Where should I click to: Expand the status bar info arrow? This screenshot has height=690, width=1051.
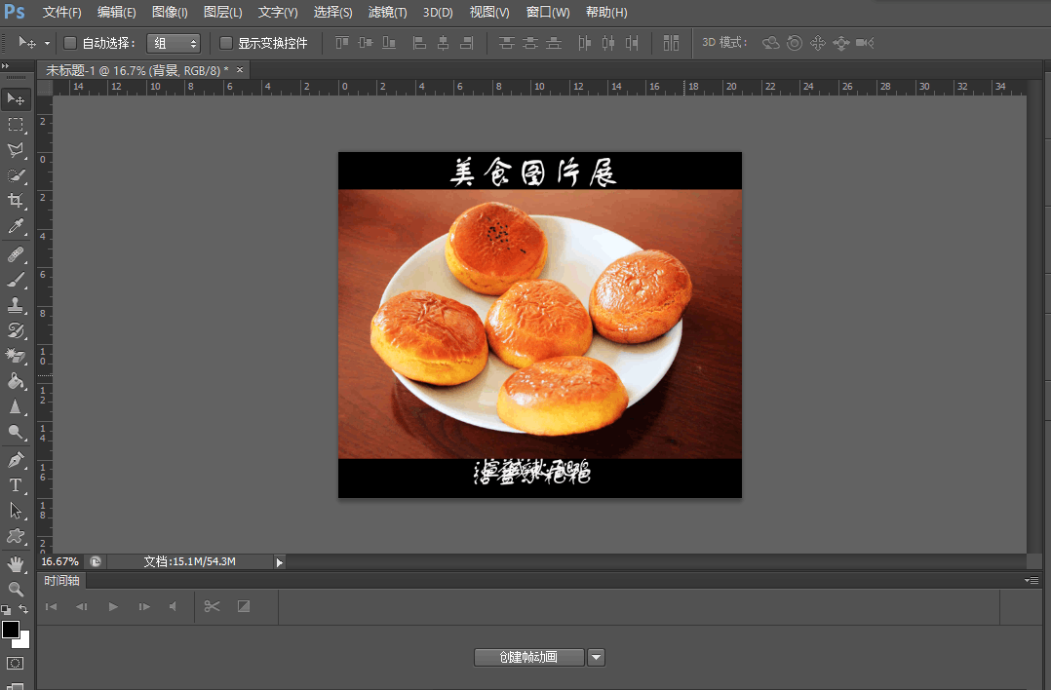point(279,561)
